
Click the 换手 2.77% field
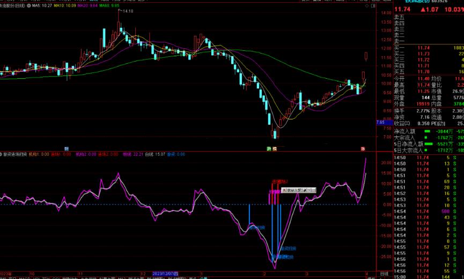(x=411, y=111)
